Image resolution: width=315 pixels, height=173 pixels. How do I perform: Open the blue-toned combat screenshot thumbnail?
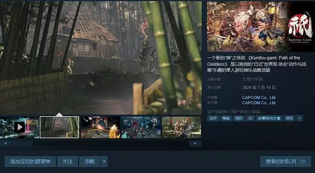141,127
